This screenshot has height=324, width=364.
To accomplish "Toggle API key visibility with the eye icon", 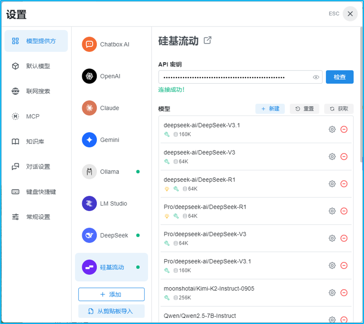I will (x=316, y=77).
